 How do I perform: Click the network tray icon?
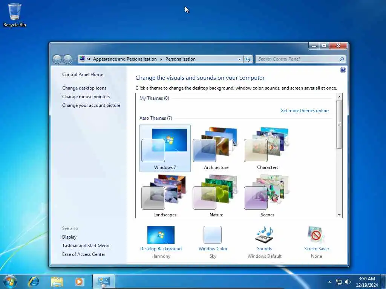pos(339,282)
